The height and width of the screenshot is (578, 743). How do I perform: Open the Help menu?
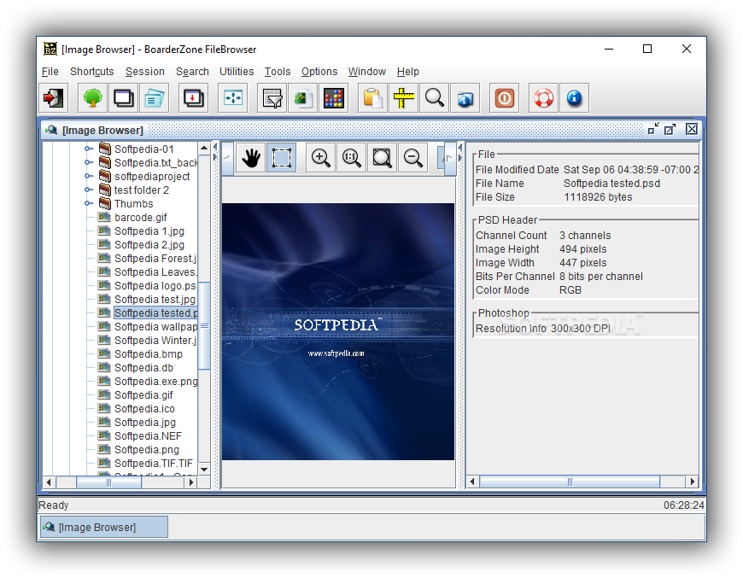[x=407, y=72]
